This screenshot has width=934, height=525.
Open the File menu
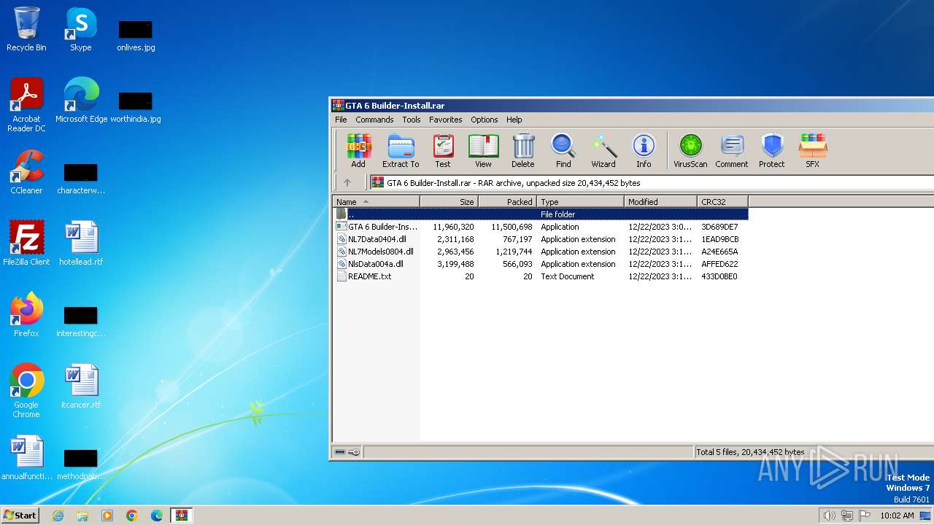coord(341,120)
